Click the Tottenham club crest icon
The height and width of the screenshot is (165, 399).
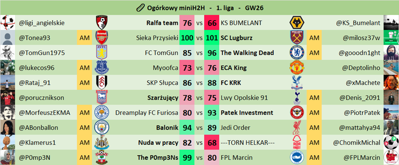tap(296, 97)
